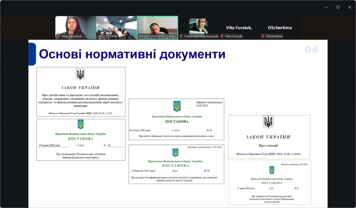Click the trident emblem on 11 травня 2023 resolution

point(272,170)
